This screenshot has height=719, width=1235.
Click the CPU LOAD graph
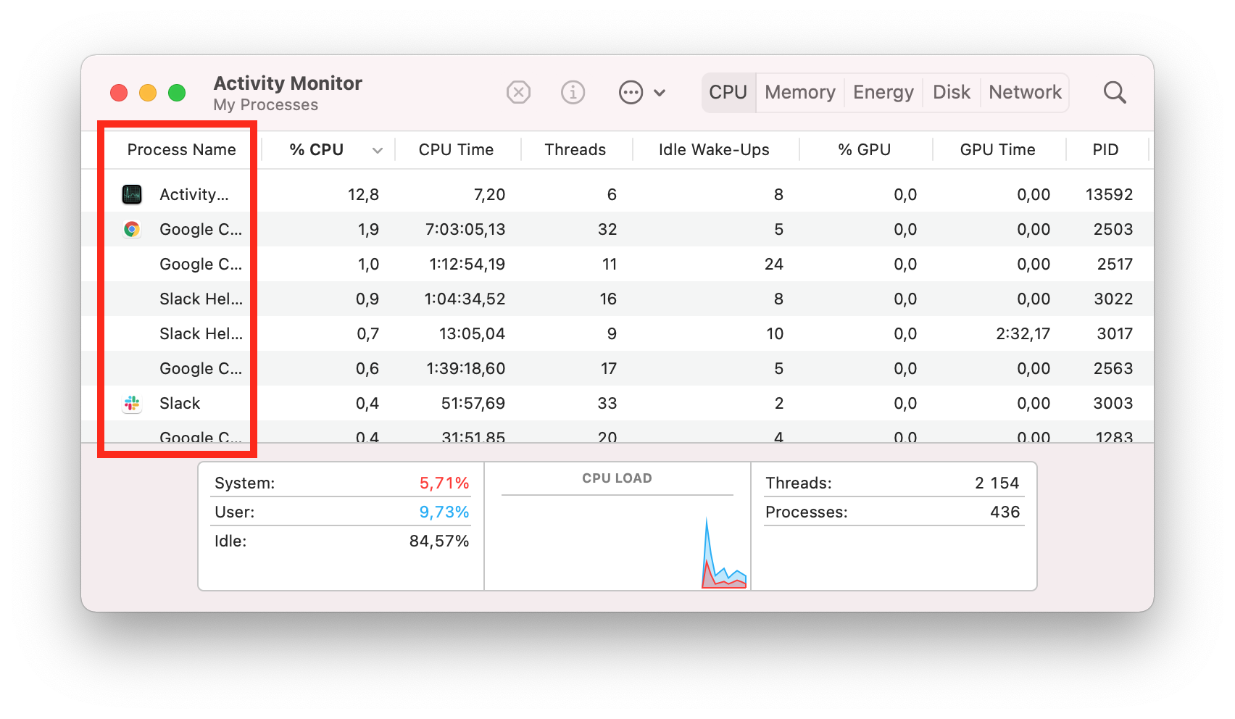click(617, 542)
